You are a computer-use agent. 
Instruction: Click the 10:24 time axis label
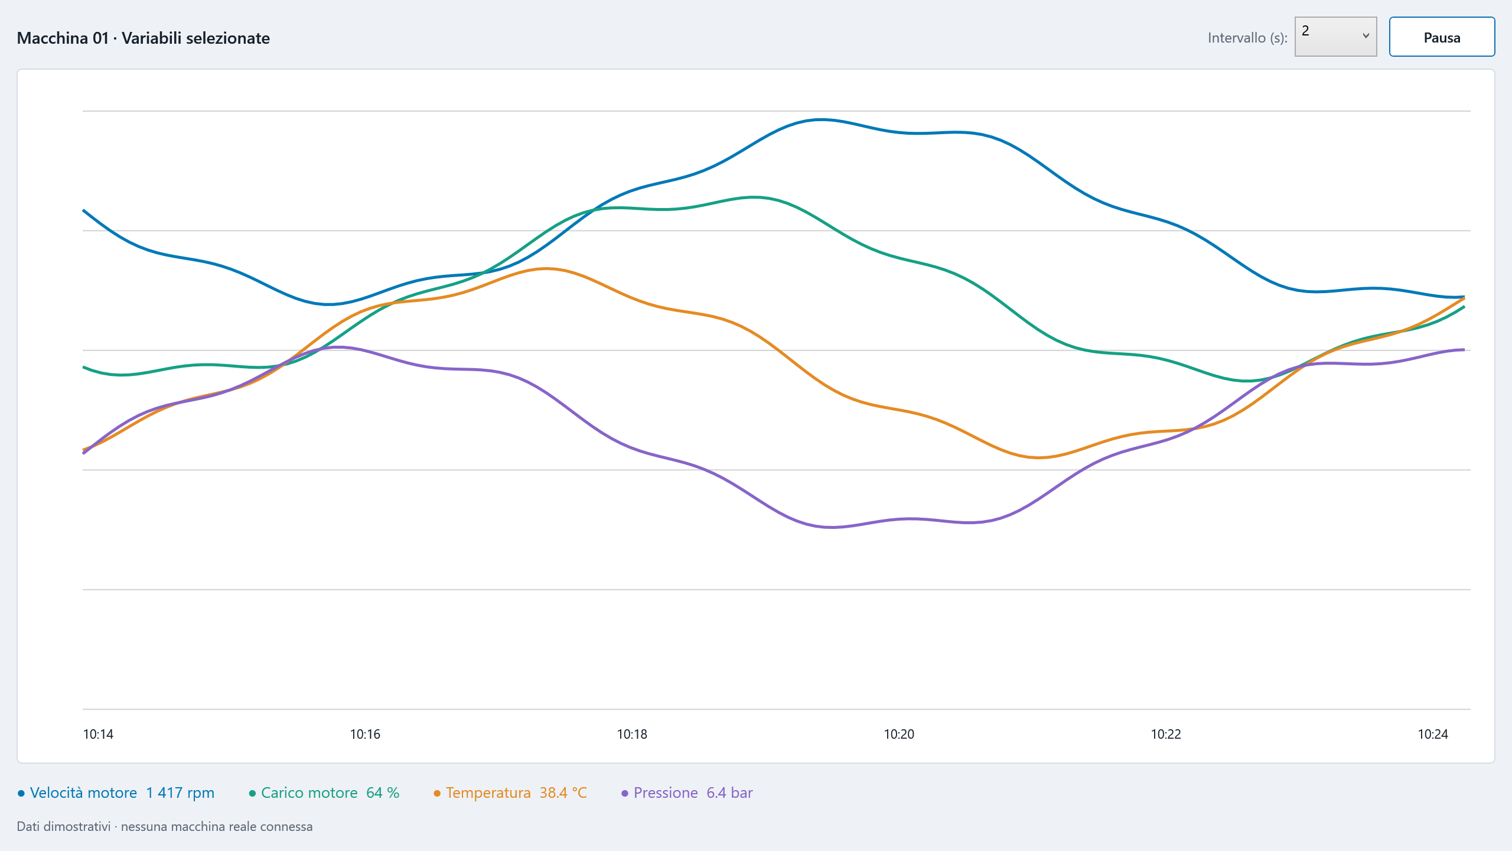(x=1433, y=734)
